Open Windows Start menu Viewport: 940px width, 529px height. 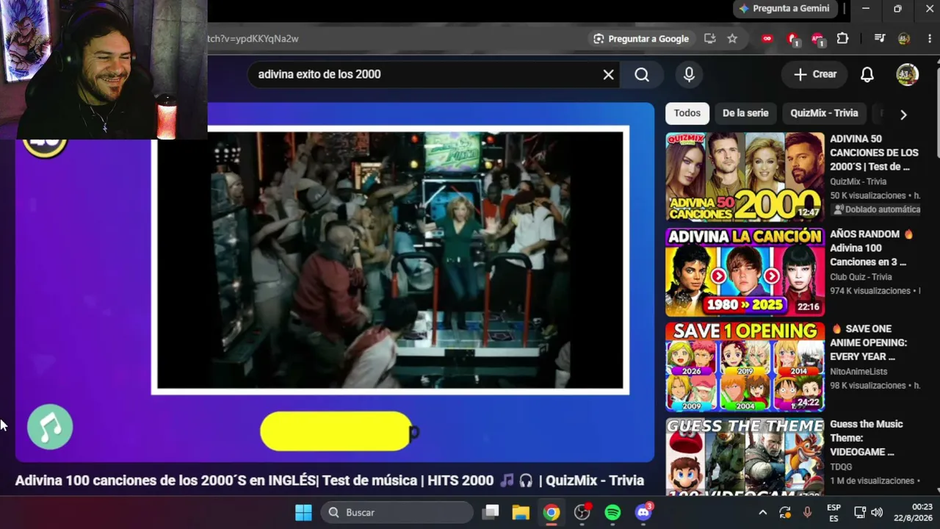tap(303, 512)
